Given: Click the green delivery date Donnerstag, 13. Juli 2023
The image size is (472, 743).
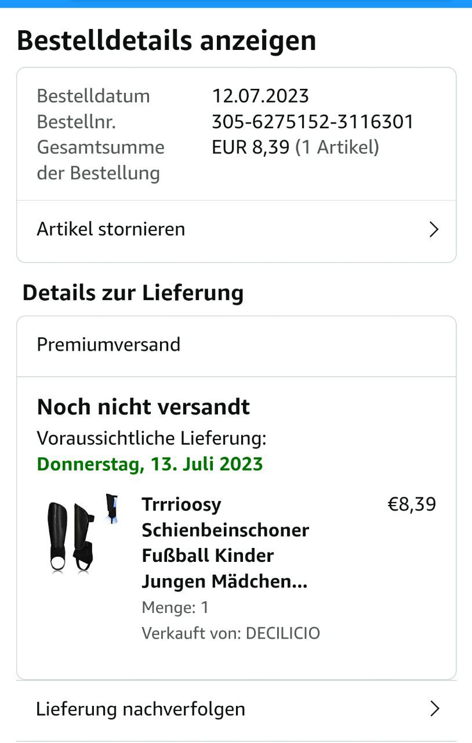Looking at the screenshot, I should click(x=150, y=464).
